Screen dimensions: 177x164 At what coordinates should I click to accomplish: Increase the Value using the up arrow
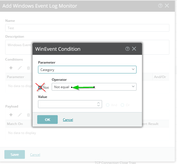coord(98,103)
